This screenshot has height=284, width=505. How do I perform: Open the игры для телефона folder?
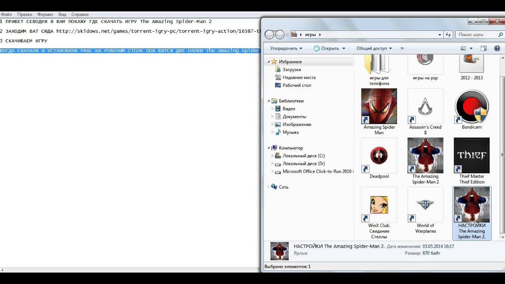379,71
